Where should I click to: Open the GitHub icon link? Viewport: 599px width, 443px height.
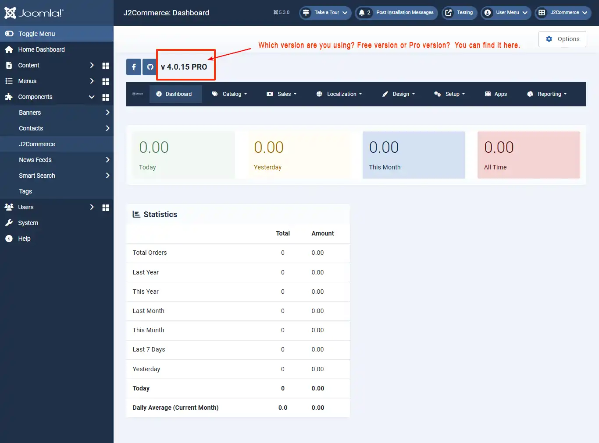tap(150, 67)
